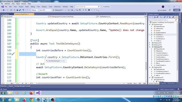182x102 pixels.
Task: Open the Test menu
Action: coord(38,7)
